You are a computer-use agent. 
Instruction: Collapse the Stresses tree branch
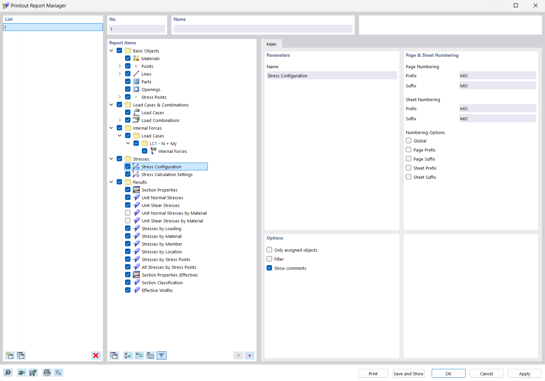point(111,158)
